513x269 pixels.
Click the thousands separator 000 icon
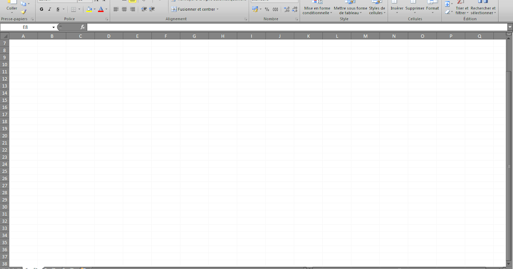click(274, 9)
